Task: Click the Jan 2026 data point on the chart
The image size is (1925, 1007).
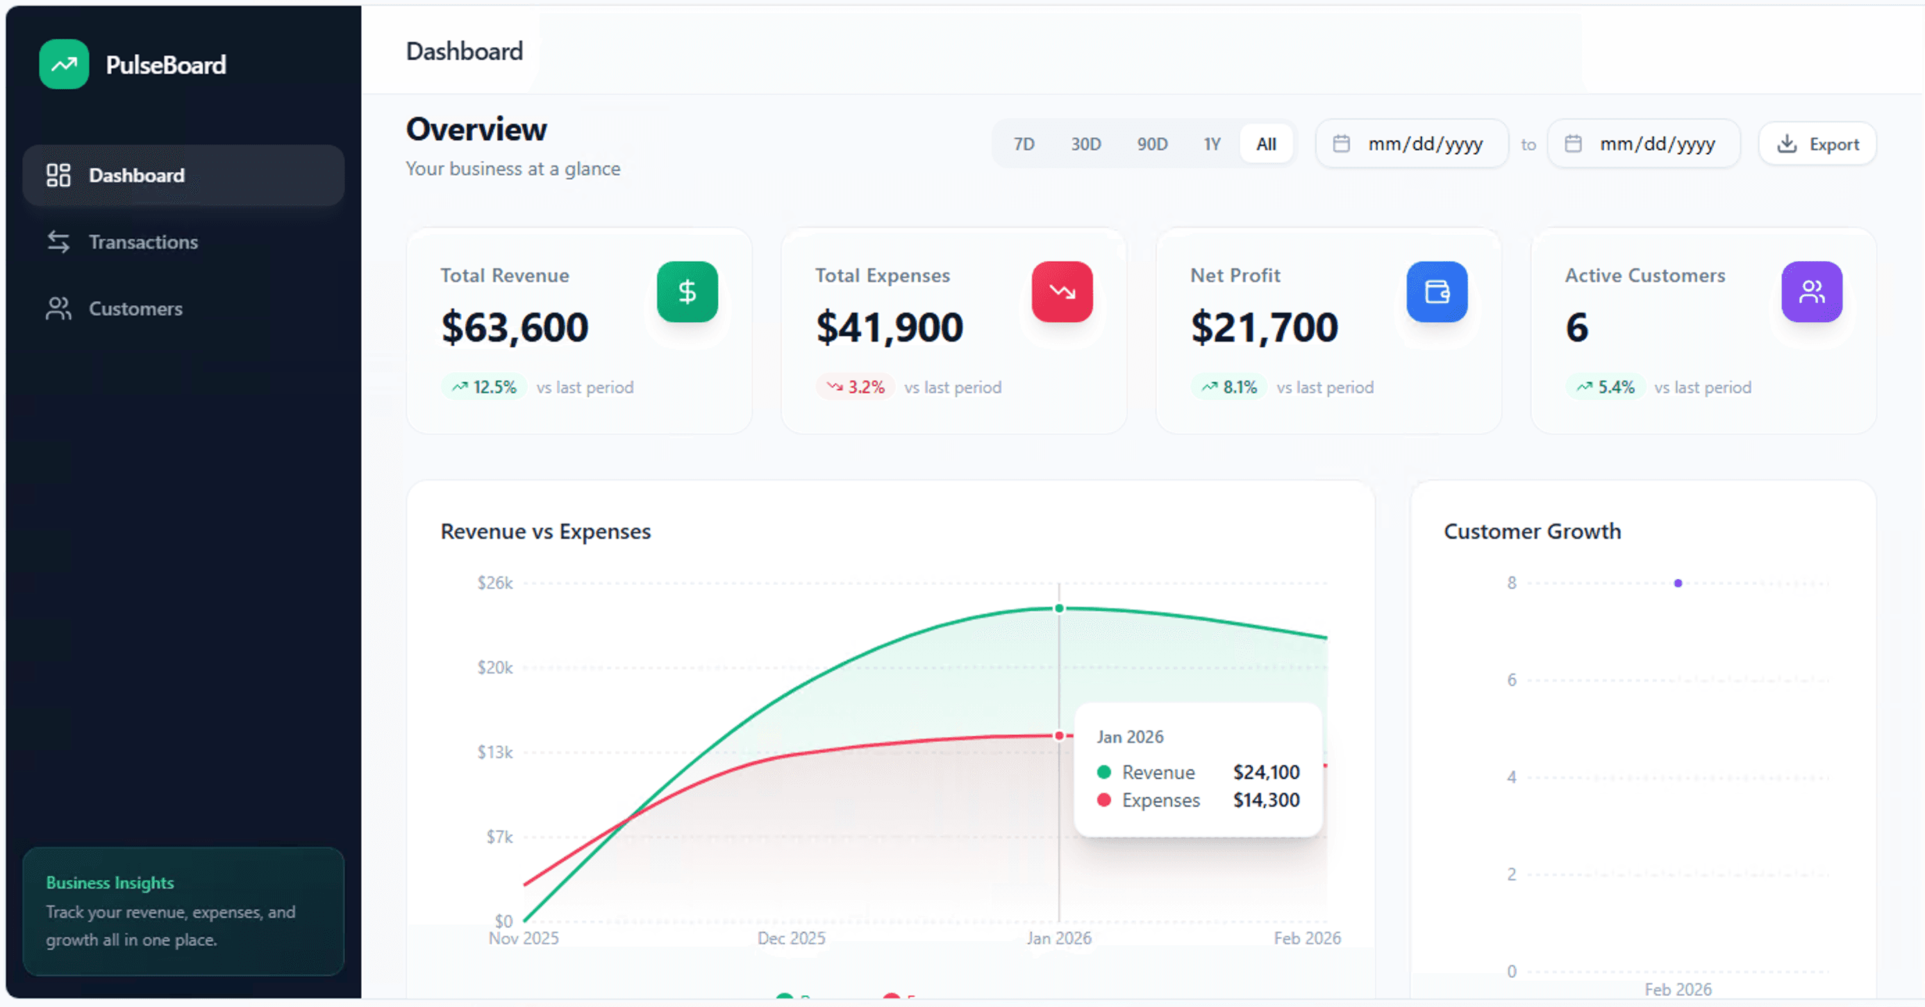Action: click(1058, 608)
